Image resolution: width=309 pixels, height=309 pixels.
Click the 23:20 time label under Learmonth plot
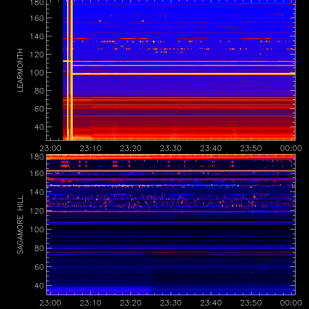(131, 148)
